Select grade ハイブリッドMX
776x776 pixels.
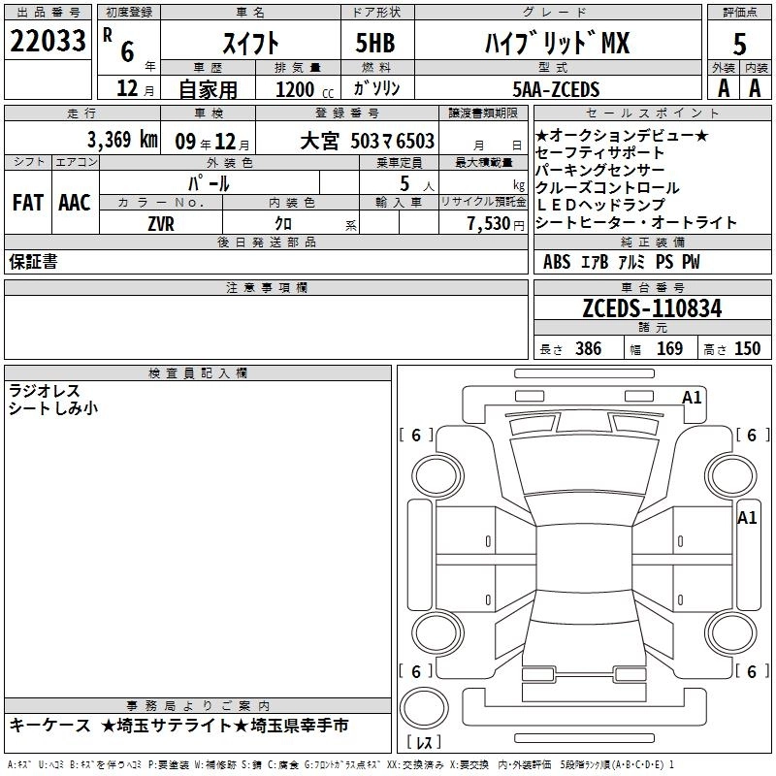coord(558,43)
